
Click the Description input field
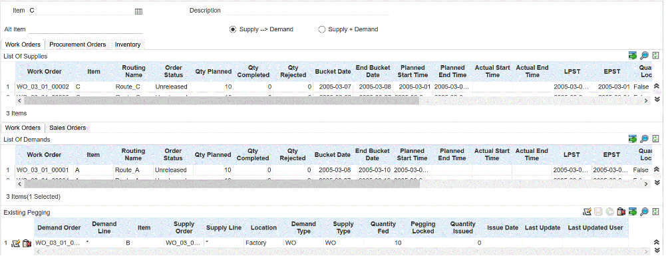pyautogui.click(x=307, y=11)
